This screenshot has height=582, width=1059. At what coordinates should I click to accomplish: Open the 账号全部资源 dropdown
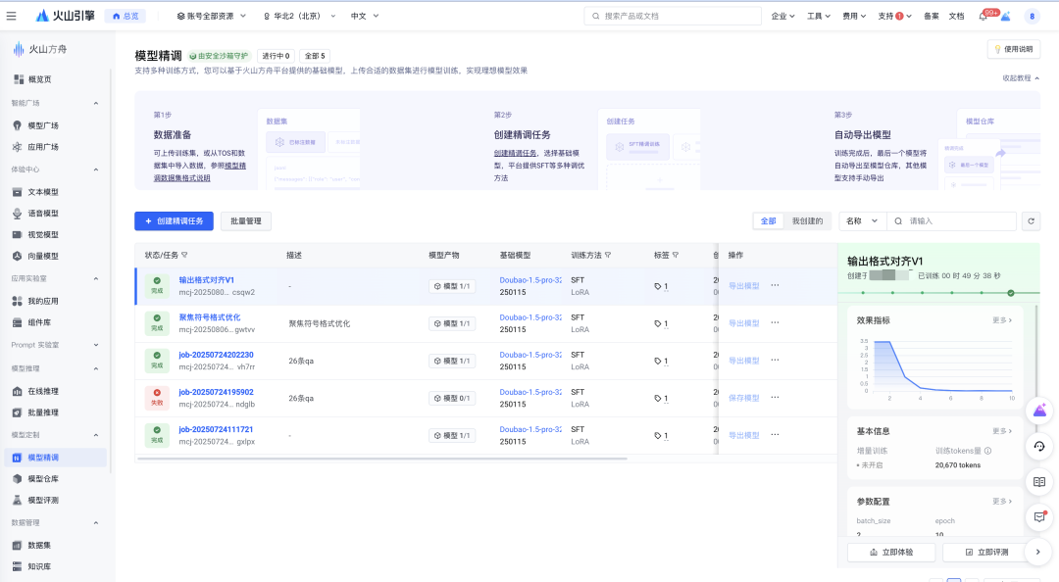pos(212,17)
